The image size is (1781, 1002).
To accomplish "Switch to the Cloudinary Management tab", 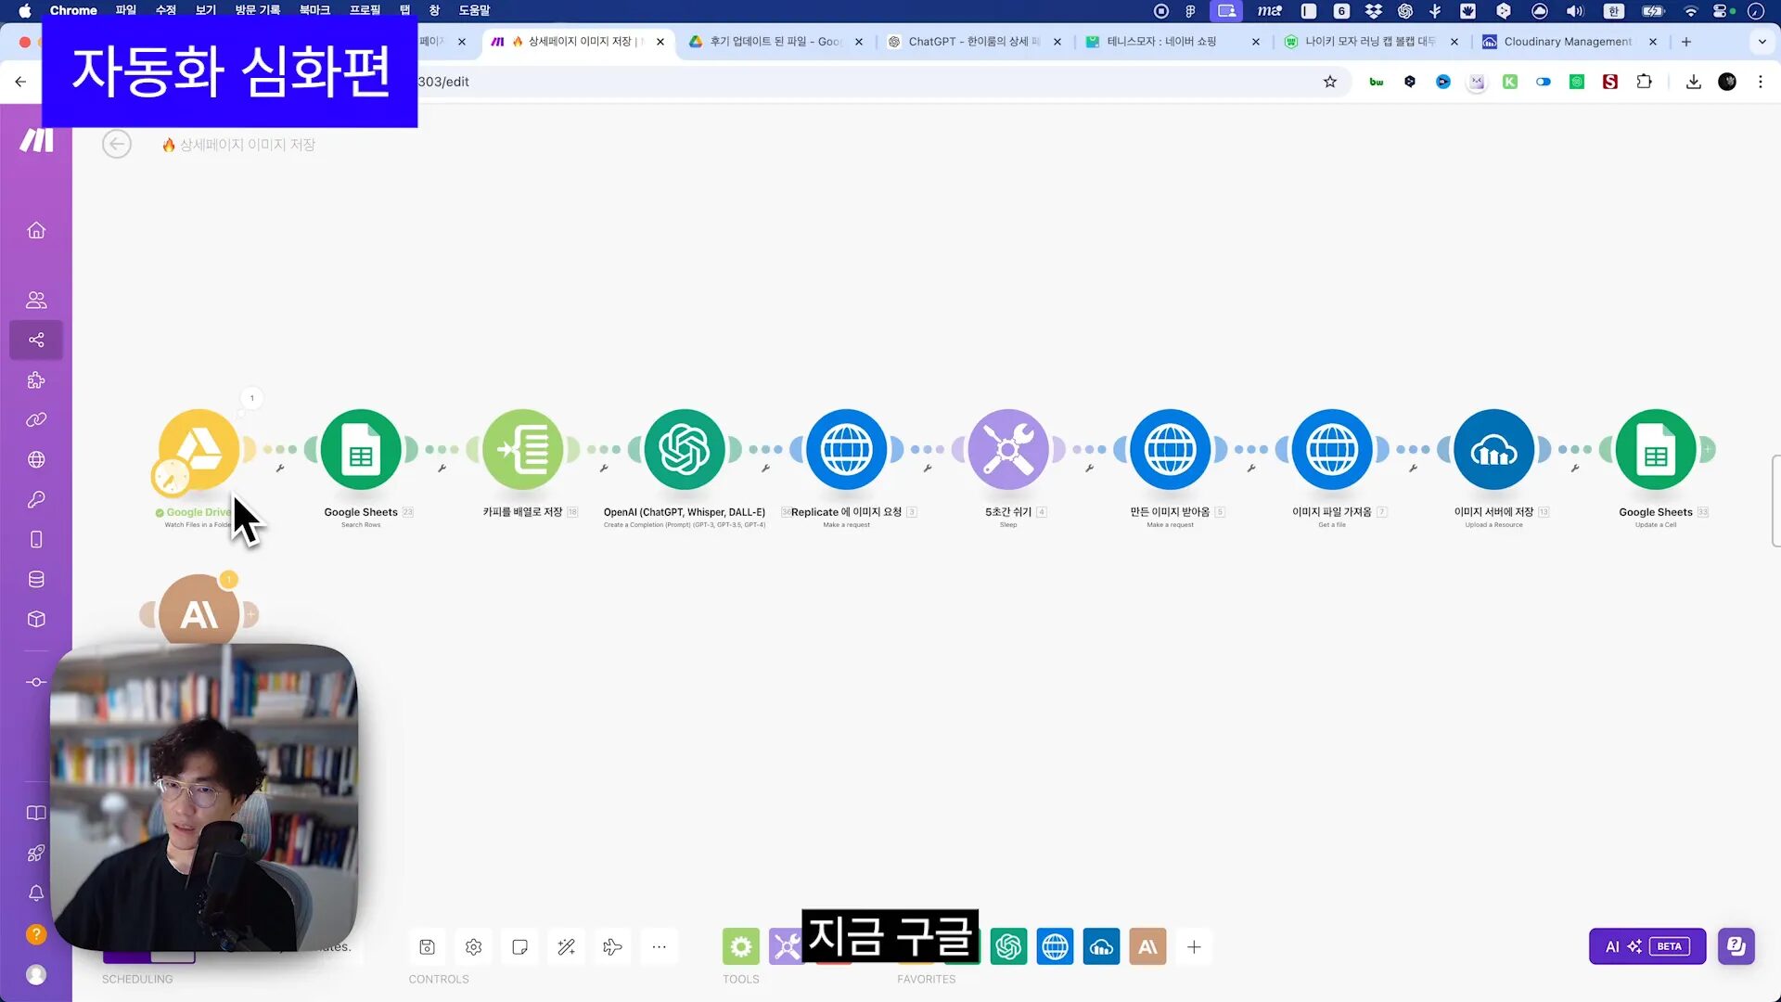I will (x=1568, y=42).
